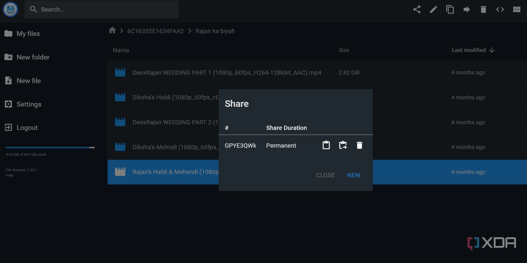Create a New file from sidebar
527x263 pixels.
(x=23, y=81)
